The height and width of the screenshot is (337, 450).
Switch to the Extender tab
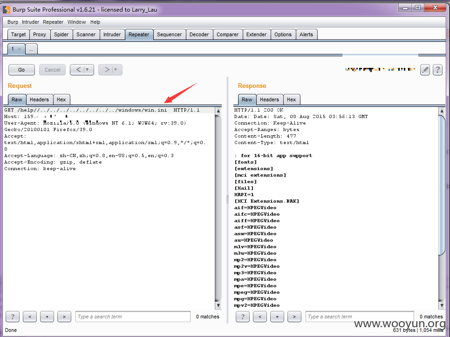[x=256, y=34]
